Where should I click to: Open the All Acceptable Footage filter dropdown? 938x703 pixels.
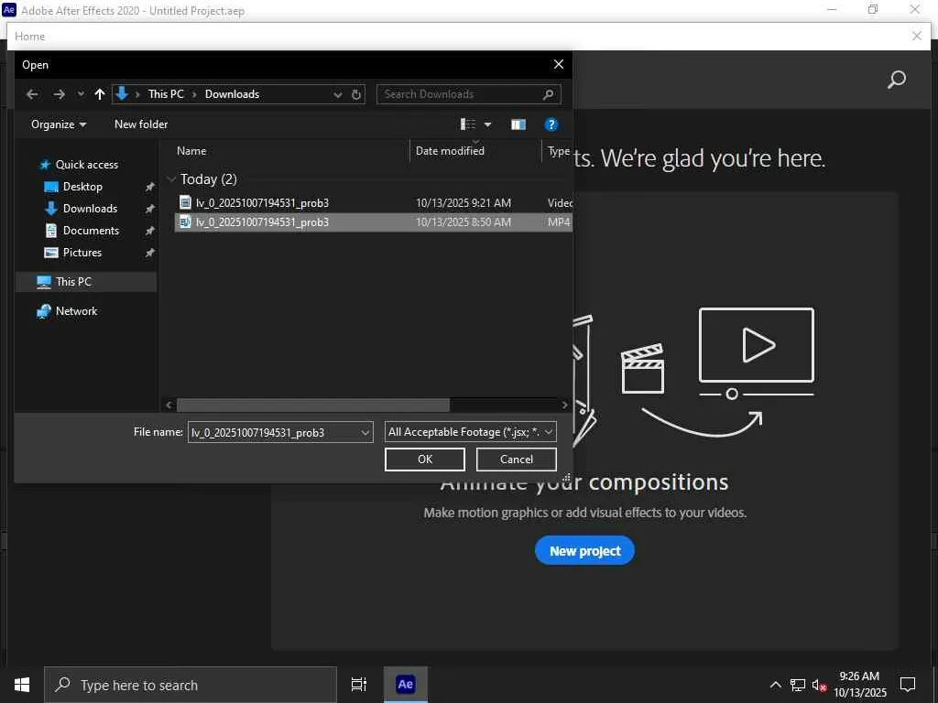coord(471,432)
